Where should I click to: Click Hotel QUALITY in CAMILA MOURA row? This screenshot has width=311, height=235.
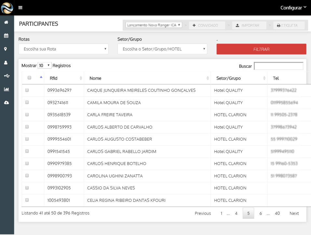(228, 103)
